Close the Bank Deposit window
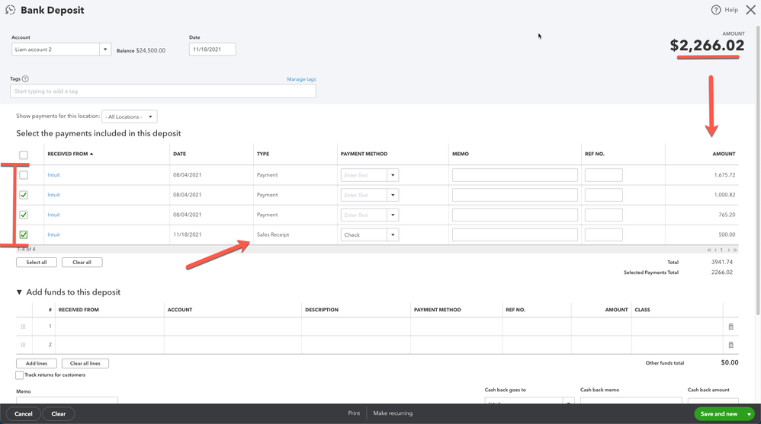This screenshot has width=761, height=424. 750,10
